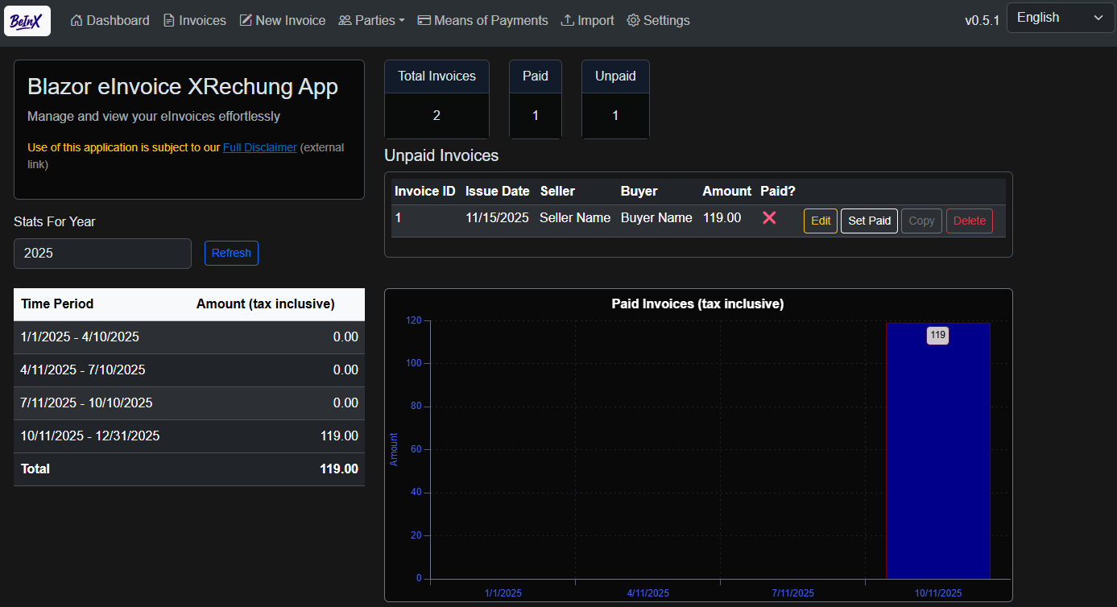Image resolution: width=1117 pixels, height=607 pixels.
Task: Click the 2025 year input field
Action: pos(102,254)
